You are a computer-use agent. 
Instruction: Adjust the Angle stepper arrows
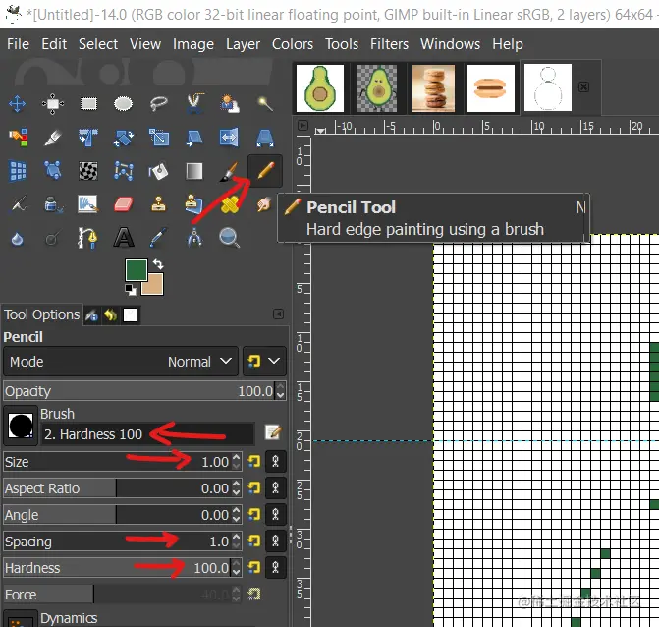point(236,515)
